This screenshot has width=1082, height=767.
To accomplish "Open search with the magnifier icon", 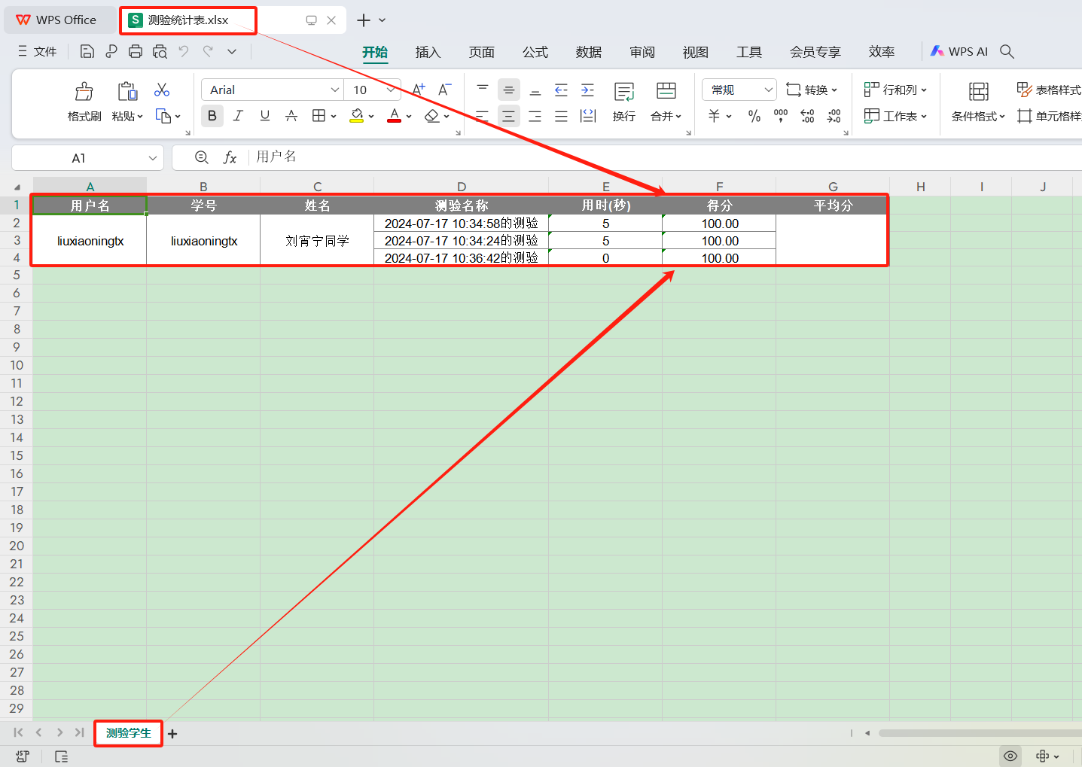I will click(x=1007, y=51).
